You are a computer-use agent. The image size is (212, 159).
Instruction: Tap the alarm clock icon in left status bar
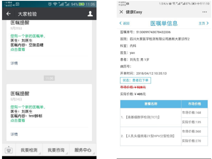coord(50,4)
